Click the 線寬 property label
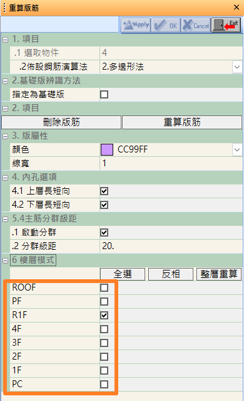 point(21,163)
